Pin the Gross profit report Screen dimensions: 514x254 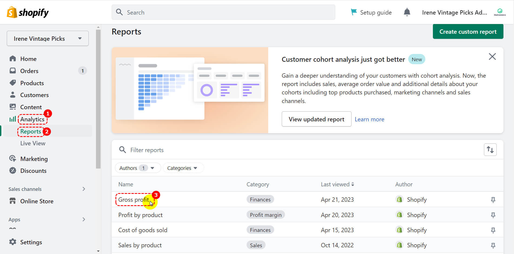coord(493,200)
